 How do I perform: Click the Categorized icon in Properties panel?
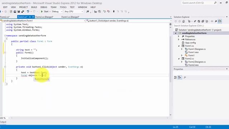[175, 77]
